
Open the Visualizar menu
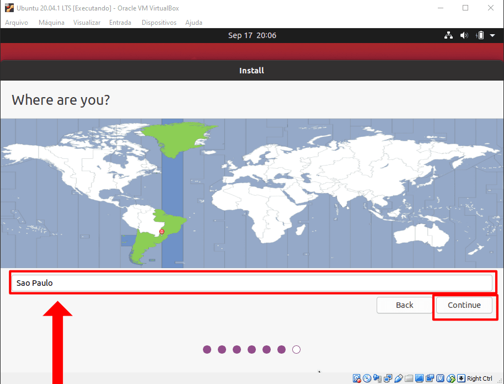tap(87, 23)
